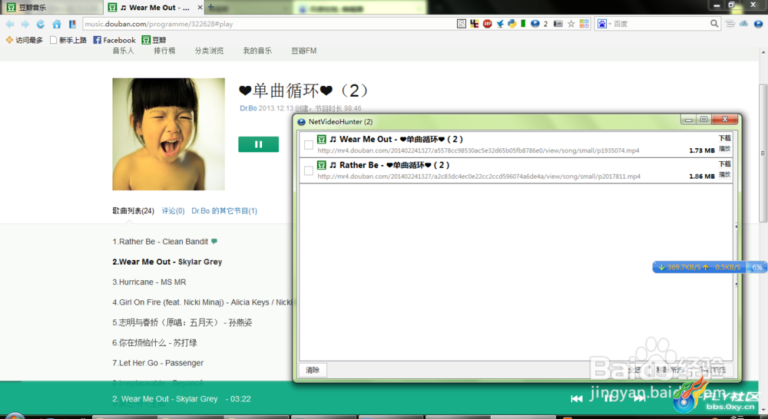Play Rather Be via 播放 button
This screenshot has width=768, height=419.
(725, 174)
